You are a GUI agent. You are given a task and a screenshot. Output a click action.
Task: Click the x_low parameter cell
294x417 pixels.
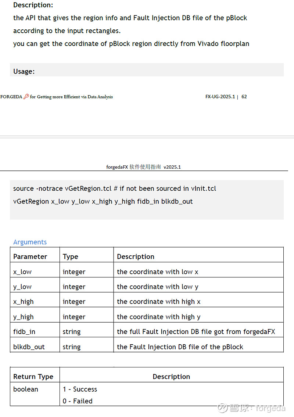tap(35, 270)
